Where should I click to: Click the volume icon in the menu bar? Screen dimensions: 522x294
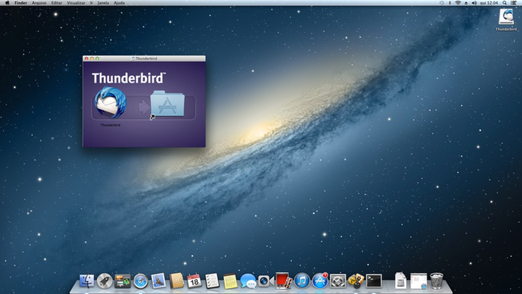pyautogui.click(x=474, y=3)
